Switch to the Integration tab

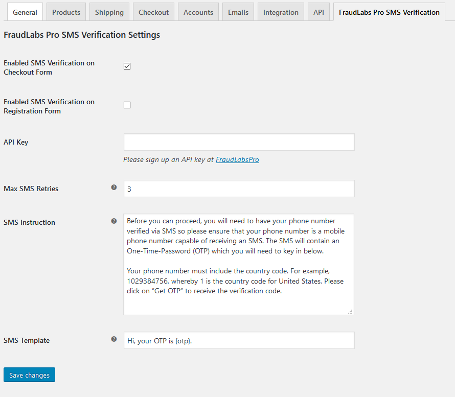(281, 12)
